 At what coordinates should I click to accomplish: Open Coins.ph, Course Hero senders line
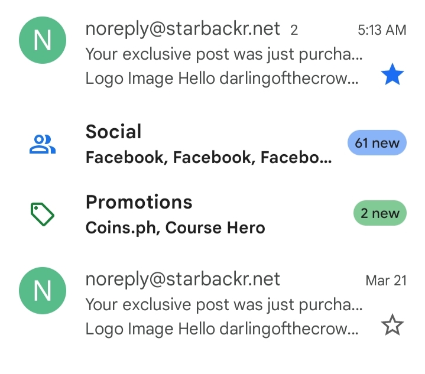coord(175,227)
